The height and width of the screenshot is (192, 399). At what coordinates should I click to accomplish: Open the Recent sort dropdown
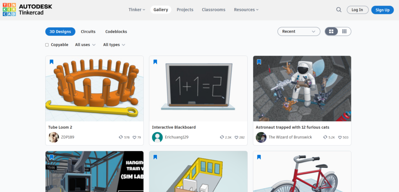298,31
